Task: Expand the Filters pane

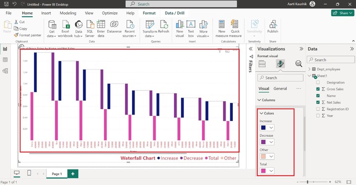Action: (x=251, y=49)
